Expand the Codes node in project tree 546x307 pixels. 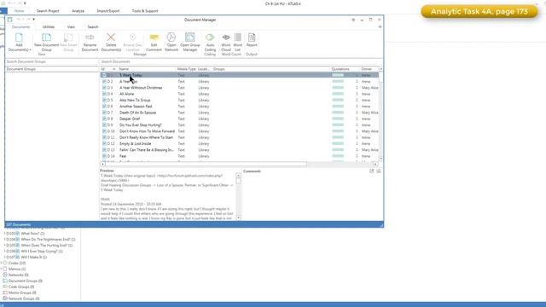point(2,264)
